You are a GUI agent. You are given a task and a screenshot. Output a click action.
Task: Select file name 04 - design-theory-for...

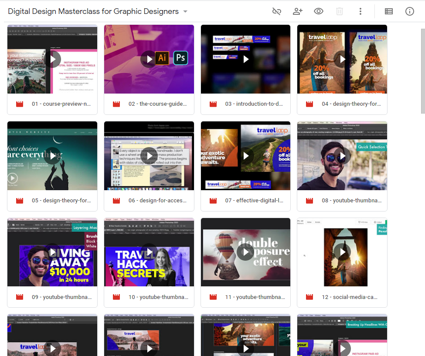coord(351,104)
